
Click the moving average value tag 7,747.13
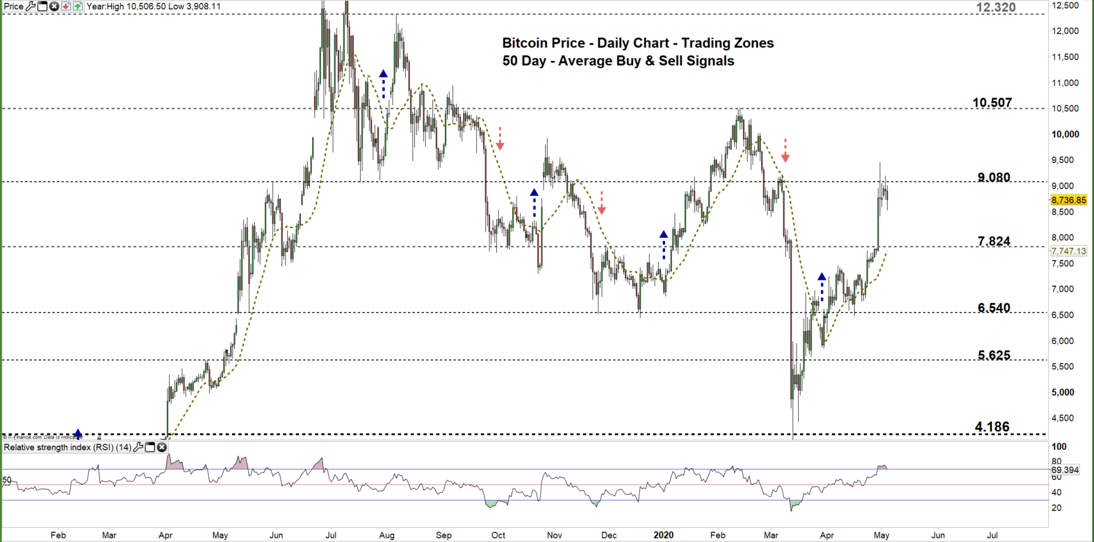(x=1069, y=251)
